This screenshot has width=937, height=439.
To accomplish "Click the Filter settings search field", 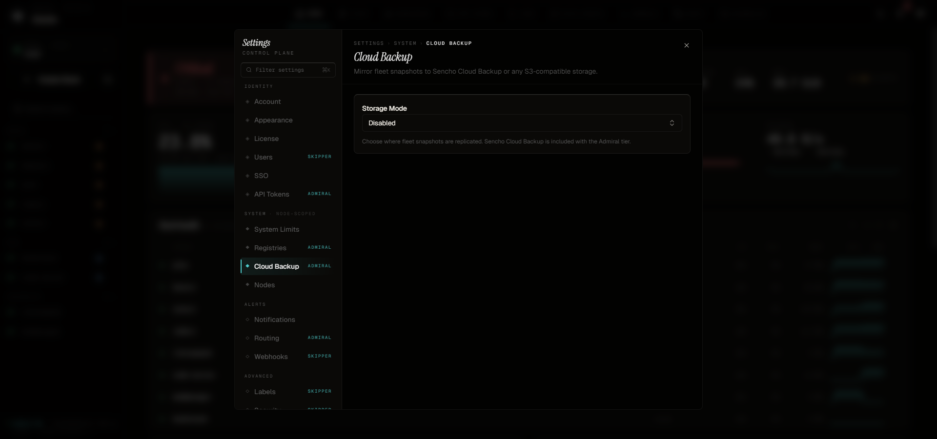I will [x=288, y=70].
